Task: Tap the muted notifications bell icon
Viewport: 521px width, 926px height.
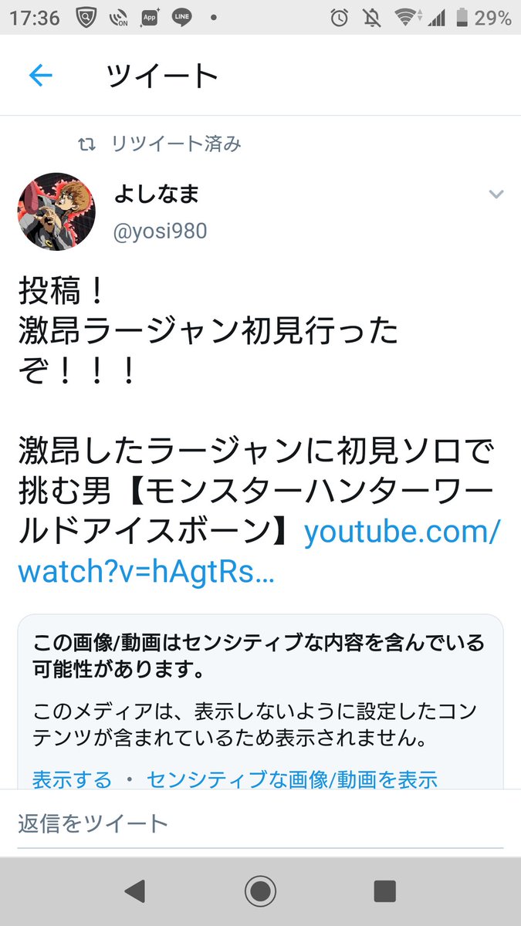Action: (371, 19)
